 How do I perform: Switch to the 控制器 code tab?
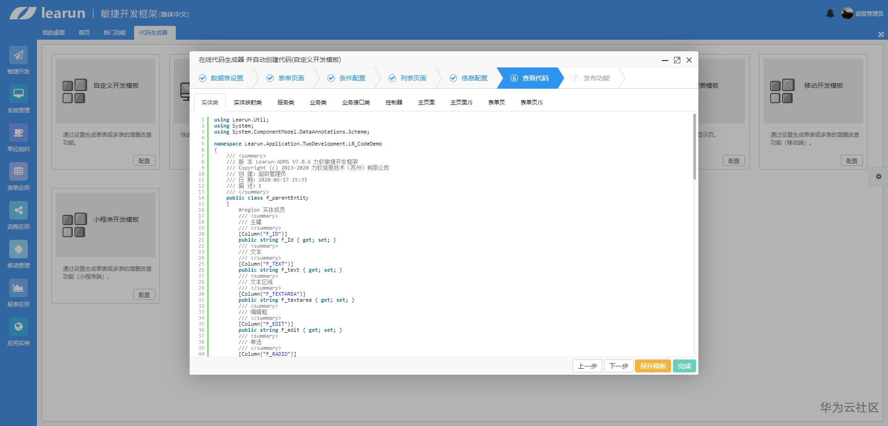394,103
